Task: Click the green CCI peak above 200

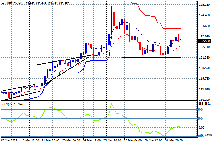Action: pyautogui.click(x=111, y=104)
